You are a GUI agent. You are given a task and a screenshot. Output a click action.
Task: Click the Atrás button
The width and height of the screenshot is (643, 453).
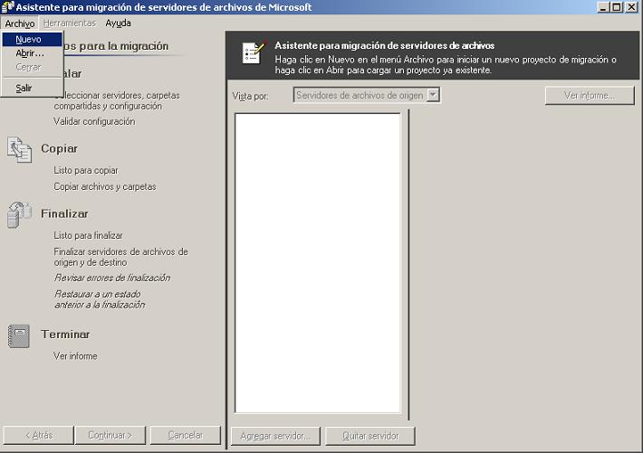39,435
